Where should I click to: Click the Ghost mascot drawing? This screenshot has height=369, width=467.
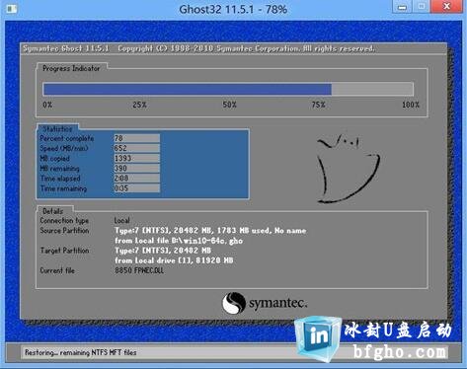click(x=348, y=169)
